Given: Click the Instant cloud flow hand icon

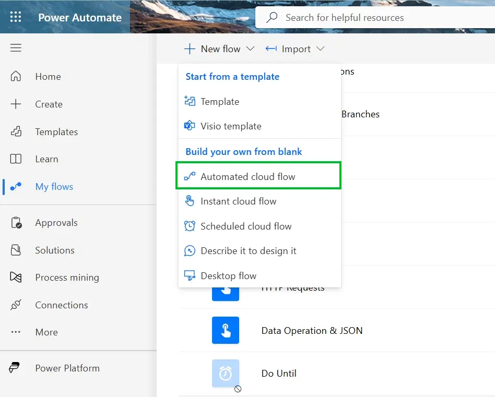Looking at the screenshot, I should pos(190,200).
